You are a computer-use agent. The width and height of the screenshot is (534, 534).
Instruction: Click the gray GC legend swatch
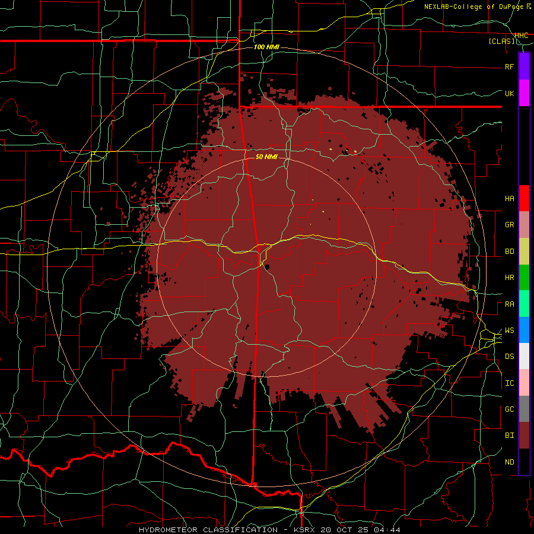[x=524, y=409]
